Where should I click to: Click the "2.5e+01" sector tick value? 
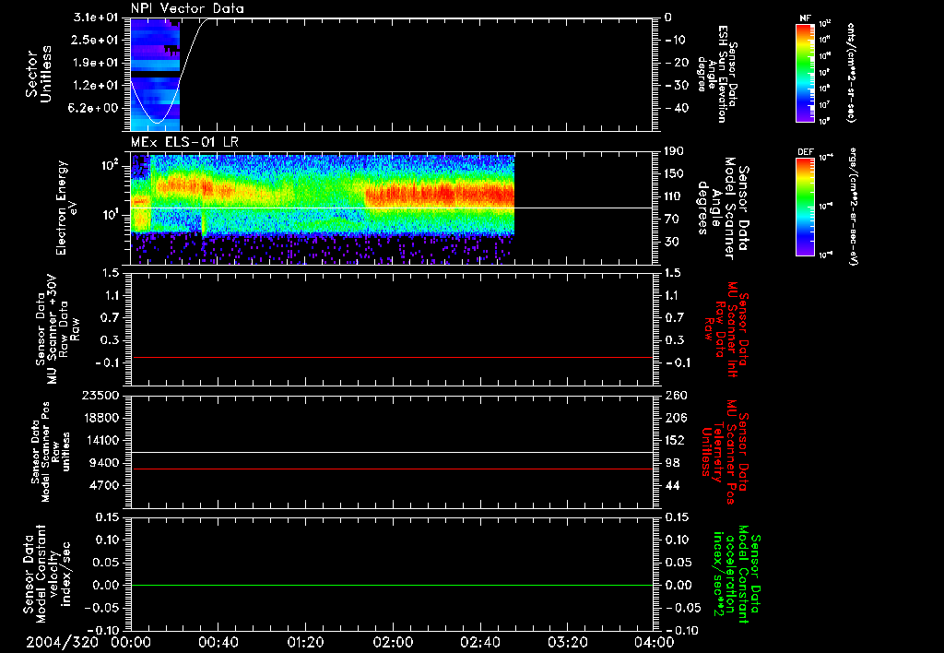point(95,40)
